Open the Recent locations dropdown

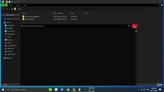(x=10, y=9)
